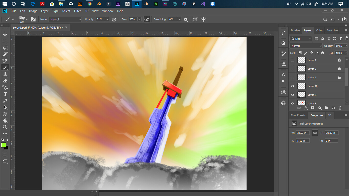Search Photoshop with magnifier icon
Image resolution: width=349 pixels, height=196 pixels.
325,19
